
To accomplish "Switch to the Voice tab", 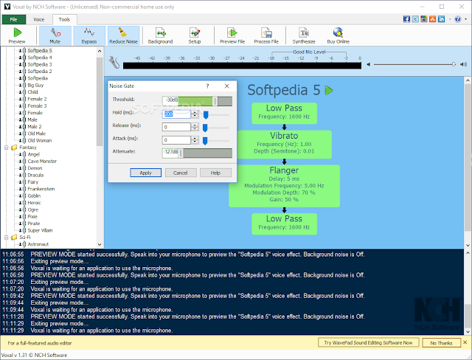I will pos(39,20).
